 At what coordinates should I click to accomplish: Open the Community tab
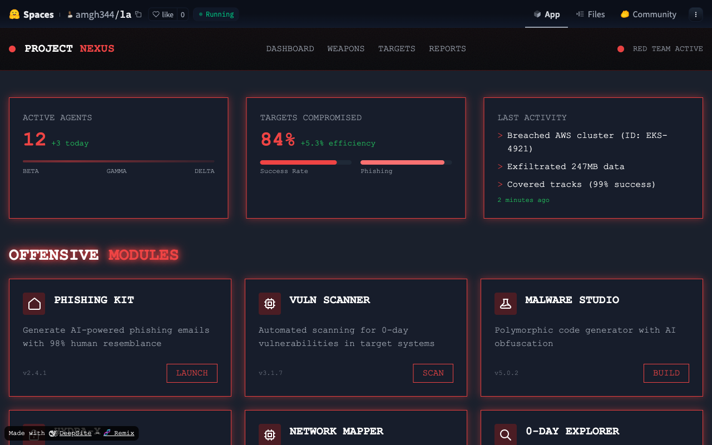[649, 14]
